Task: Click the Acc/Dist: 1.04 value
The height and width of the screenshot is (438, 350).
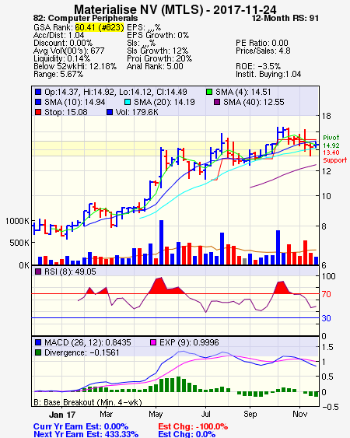Action: (x=58, y=35)
